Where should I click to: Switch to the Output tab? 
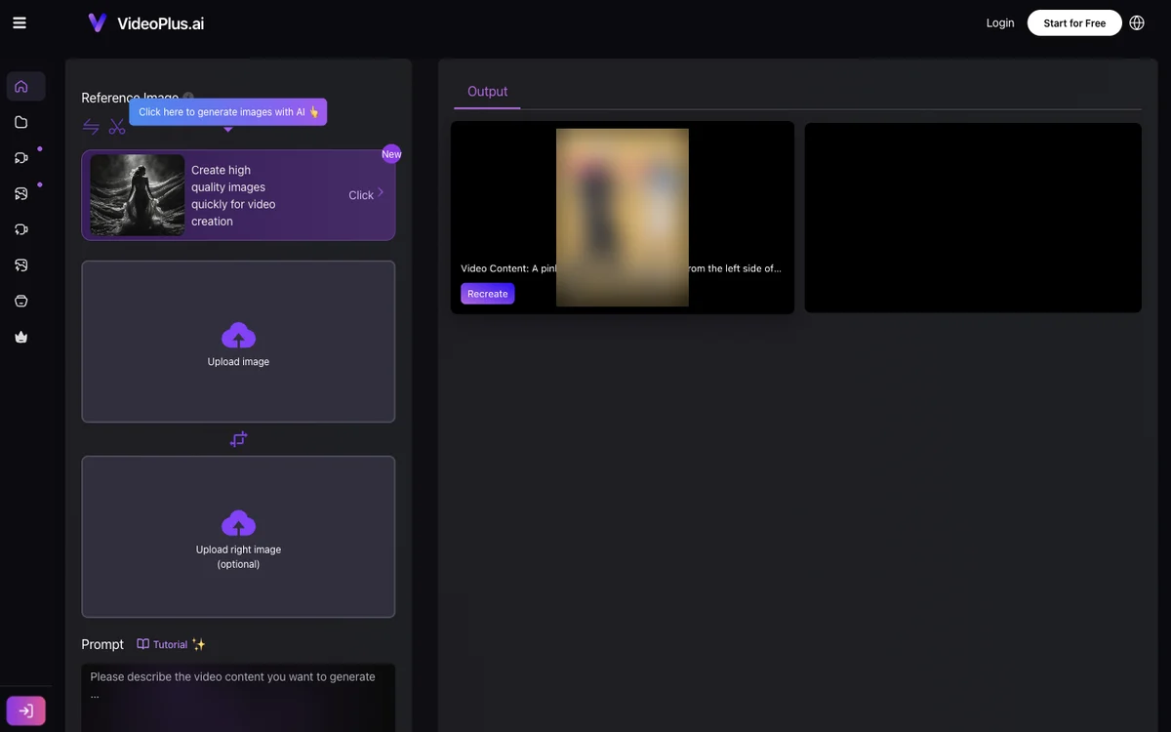(487, 92)
